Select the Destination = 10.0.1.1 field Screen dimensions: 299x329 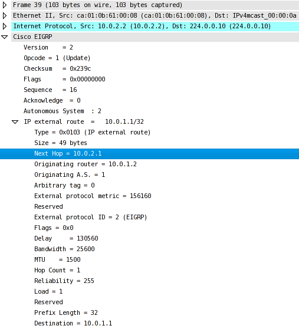coord(73,323)
